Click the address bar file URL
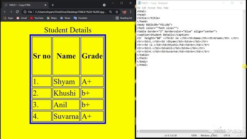The height and width of the screenshot is (139, 247). 71,12
